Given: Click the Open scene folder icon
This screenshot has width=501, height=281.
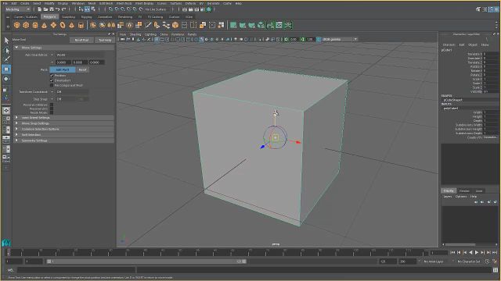Looking at the screenshot, I should click(45, 9).
